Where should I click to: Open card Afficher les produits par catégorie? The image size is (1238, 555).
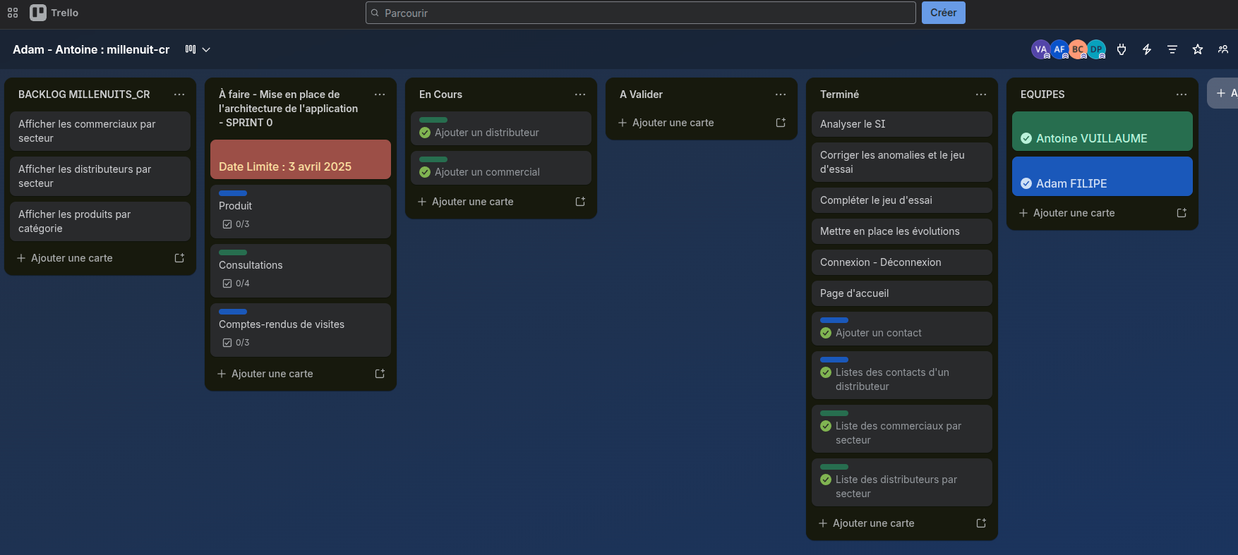(x=100, y=221)
